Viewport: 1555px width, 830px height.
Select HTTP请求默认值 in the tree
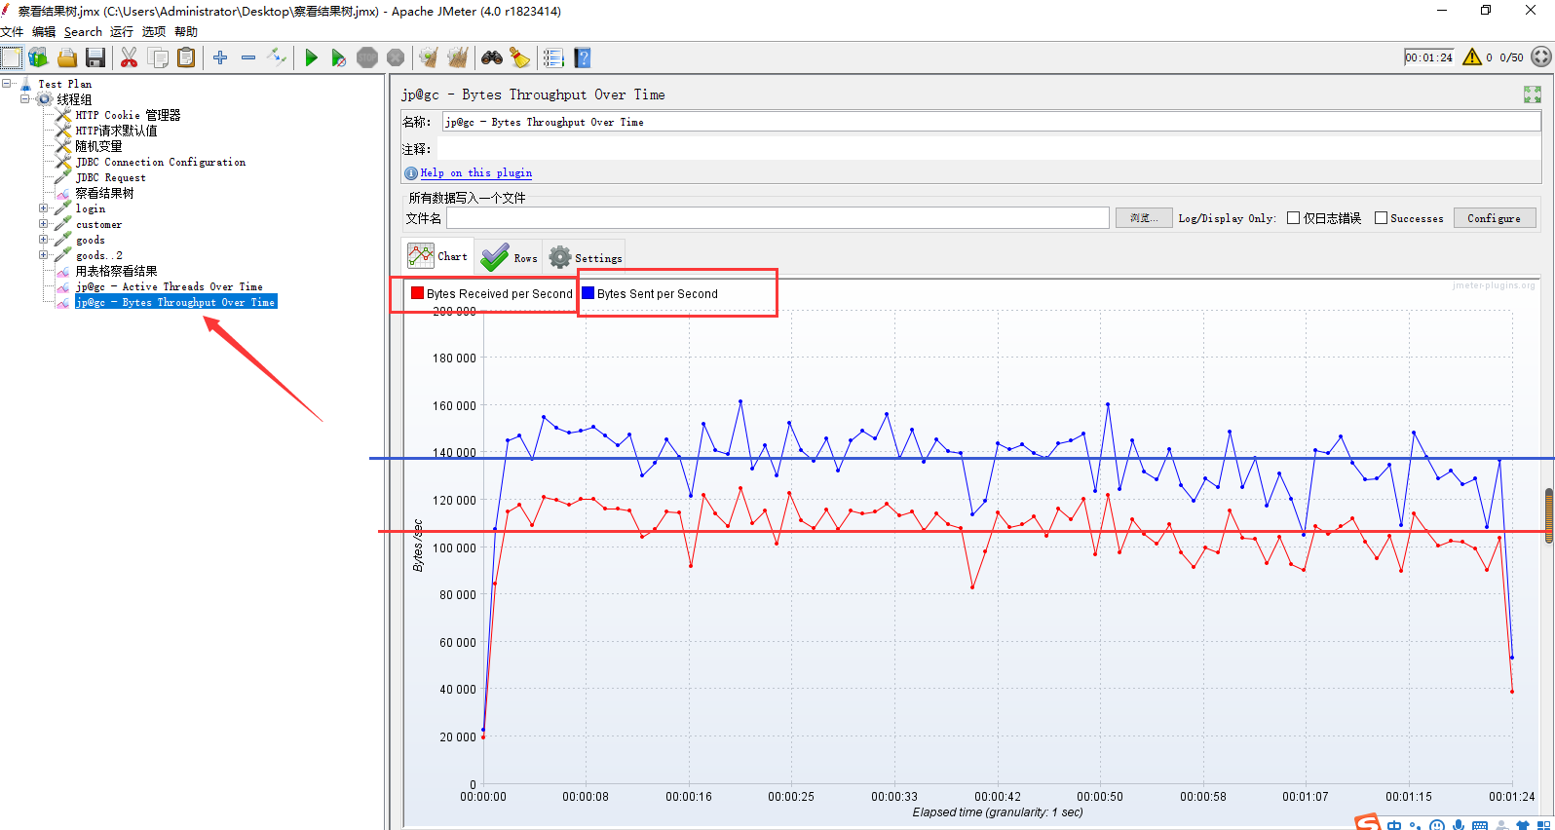tap(116, 131)
